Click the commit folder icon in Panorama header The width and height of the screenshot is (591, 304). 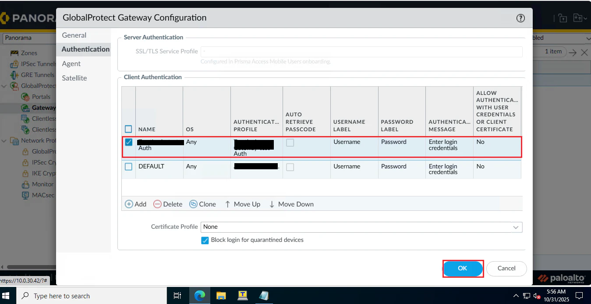pyautogui.click(x=577, y=18)
